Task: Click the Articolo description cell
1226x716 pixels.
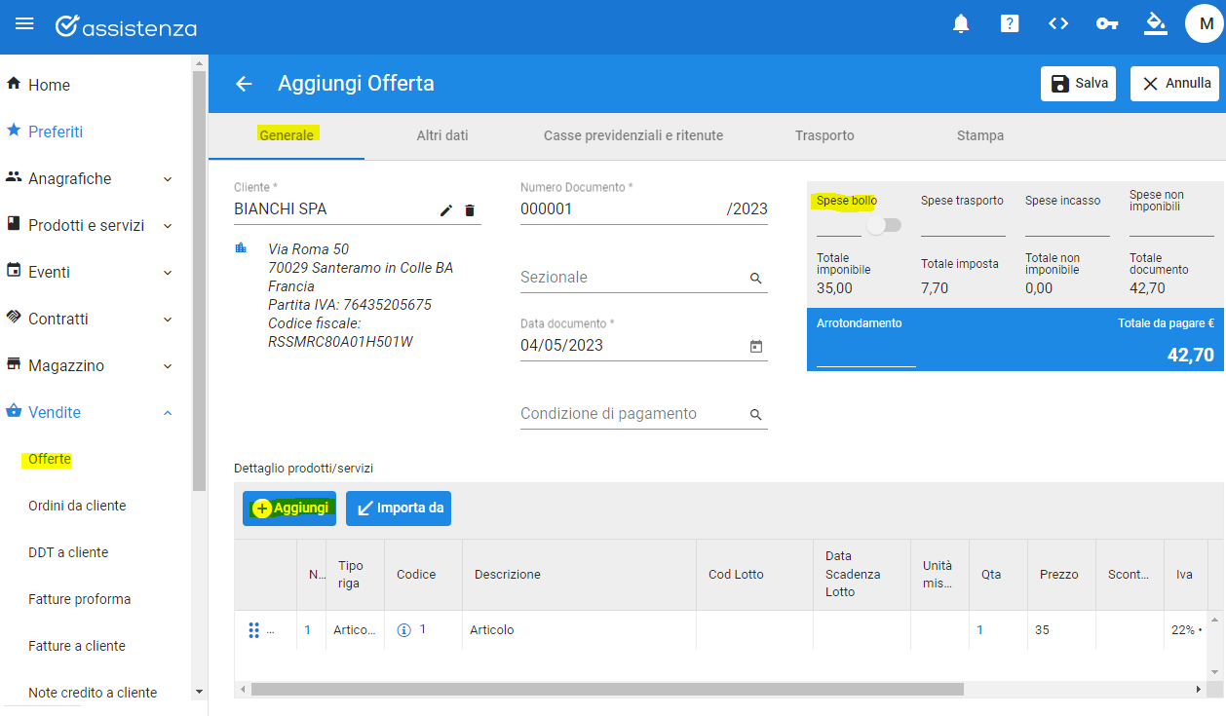Action: point(580,630)
